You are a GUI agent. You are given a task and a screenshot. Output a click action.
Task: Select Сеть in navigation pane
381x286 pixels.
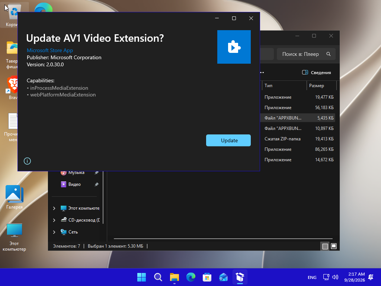point(69,232)
